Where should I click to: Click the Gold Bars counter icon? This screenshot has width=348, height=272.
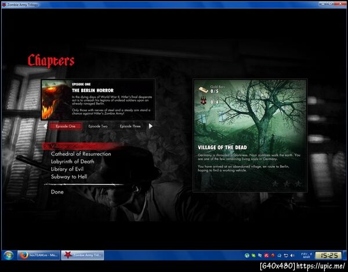(203, 90)
